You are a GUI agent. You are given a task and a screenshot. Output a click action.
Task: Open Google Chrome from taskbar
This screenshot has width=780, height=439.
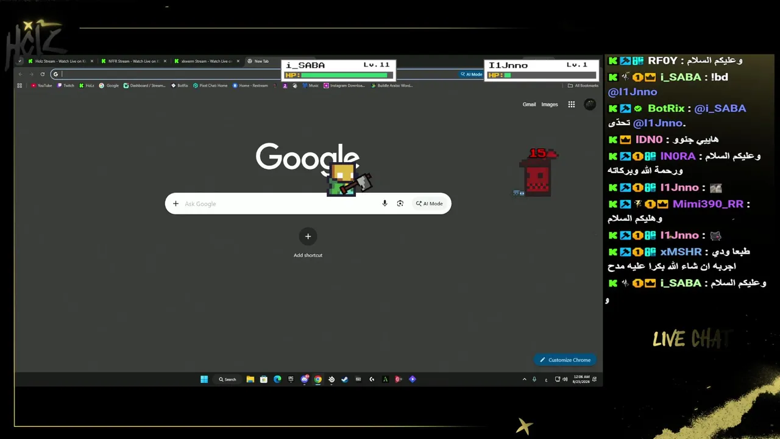[318, 379]
